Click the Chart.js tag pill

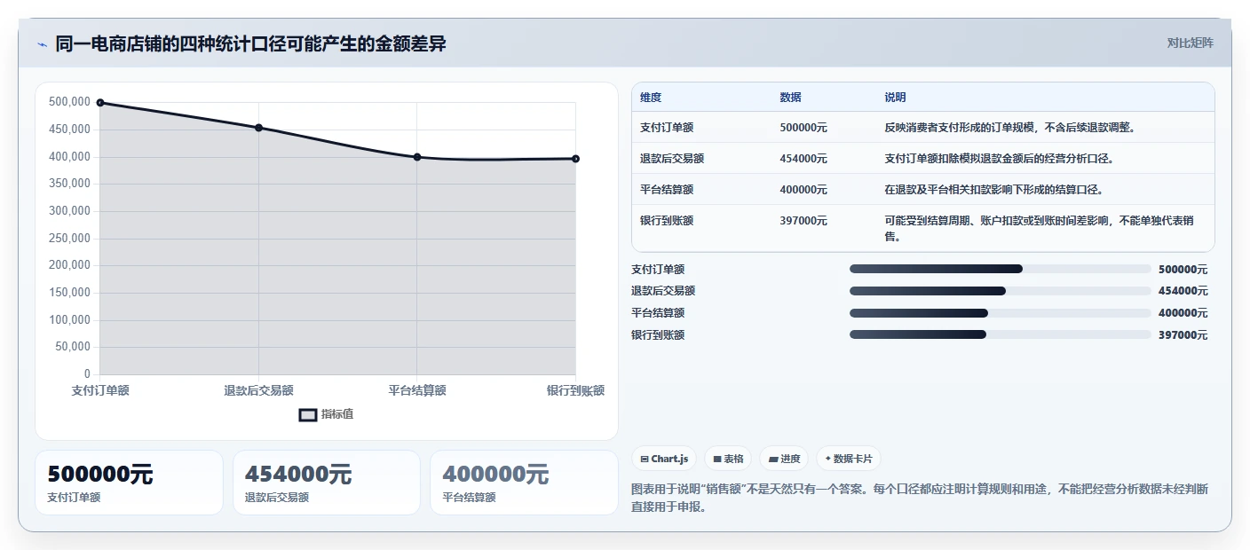(664, 459)
